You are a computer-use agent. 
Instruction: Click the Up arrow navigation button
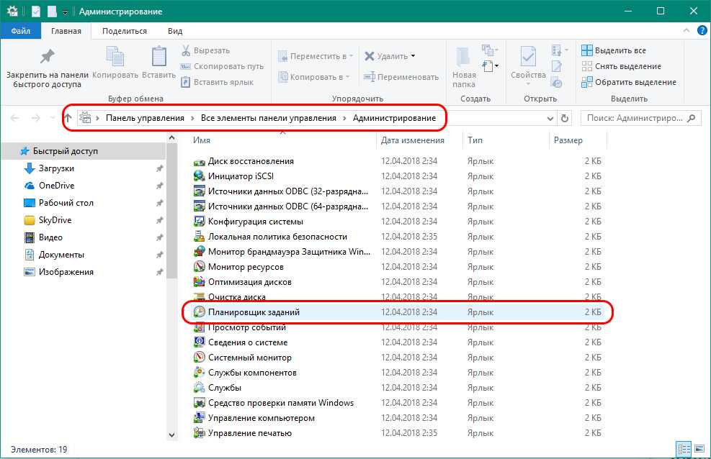tap(68, 118)
